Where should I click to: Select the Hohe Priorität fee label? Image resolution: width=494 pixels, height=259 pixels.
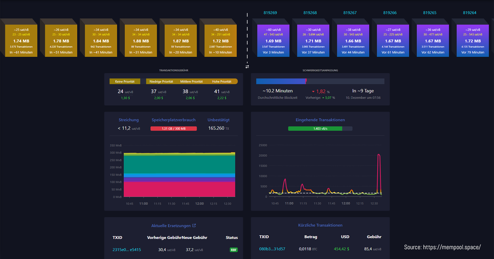pos(222,81)
